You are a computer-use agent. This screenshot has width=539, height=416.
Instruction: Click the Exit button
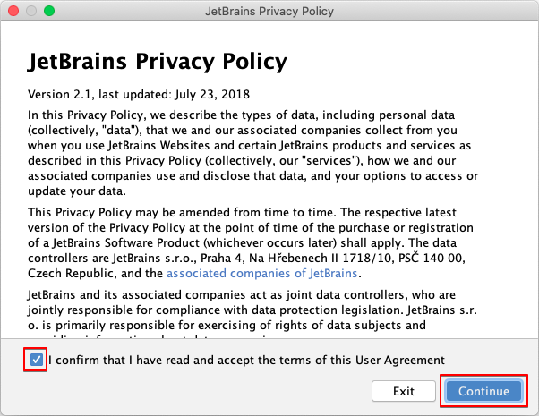404,391
